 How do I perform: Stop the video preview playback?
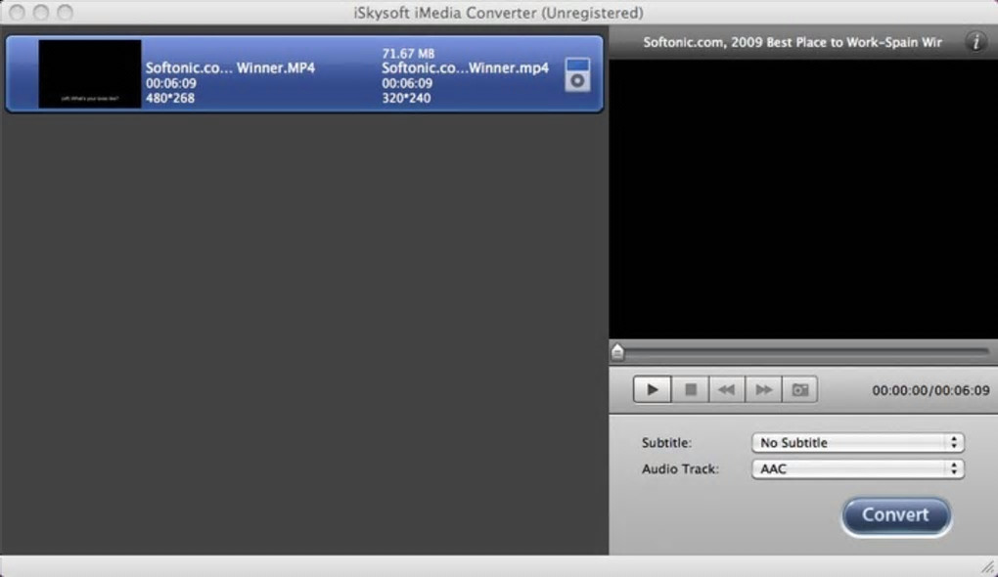[690, 389]
